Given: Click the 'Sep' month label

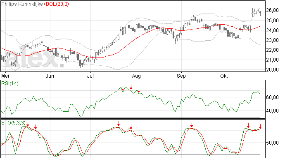Looking at the screenshot, I should tap(181, 76).
